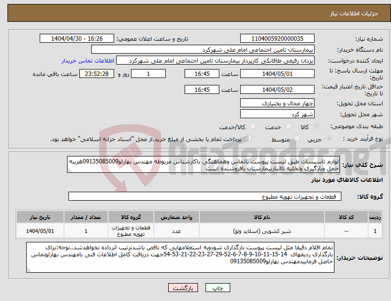Click the واحد شمارش column header
The width and height of the screenshot is (391, 301).
(x=177, y=217)
